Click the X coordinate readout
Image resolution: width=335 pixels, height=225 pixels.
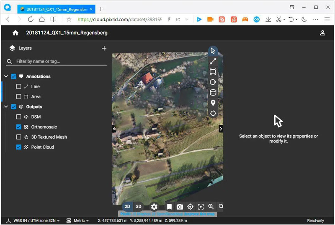pos(113,220)
